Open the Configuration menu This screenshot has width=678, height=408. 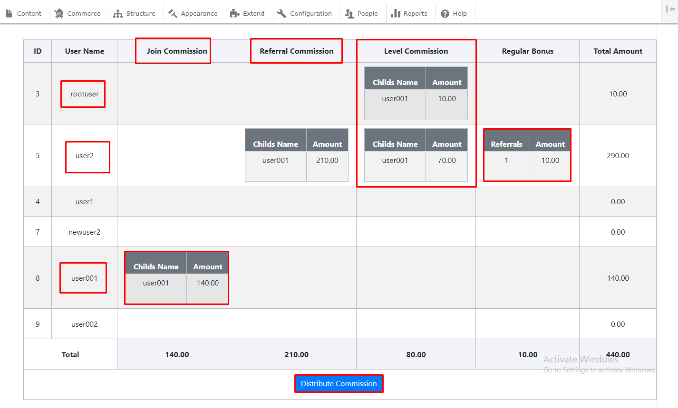coord(311,13)
